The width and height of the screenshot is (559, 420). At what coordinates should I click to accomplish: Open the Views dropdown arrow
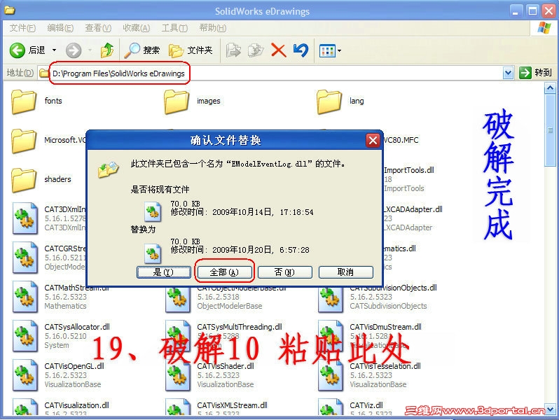tap(339, 50)
